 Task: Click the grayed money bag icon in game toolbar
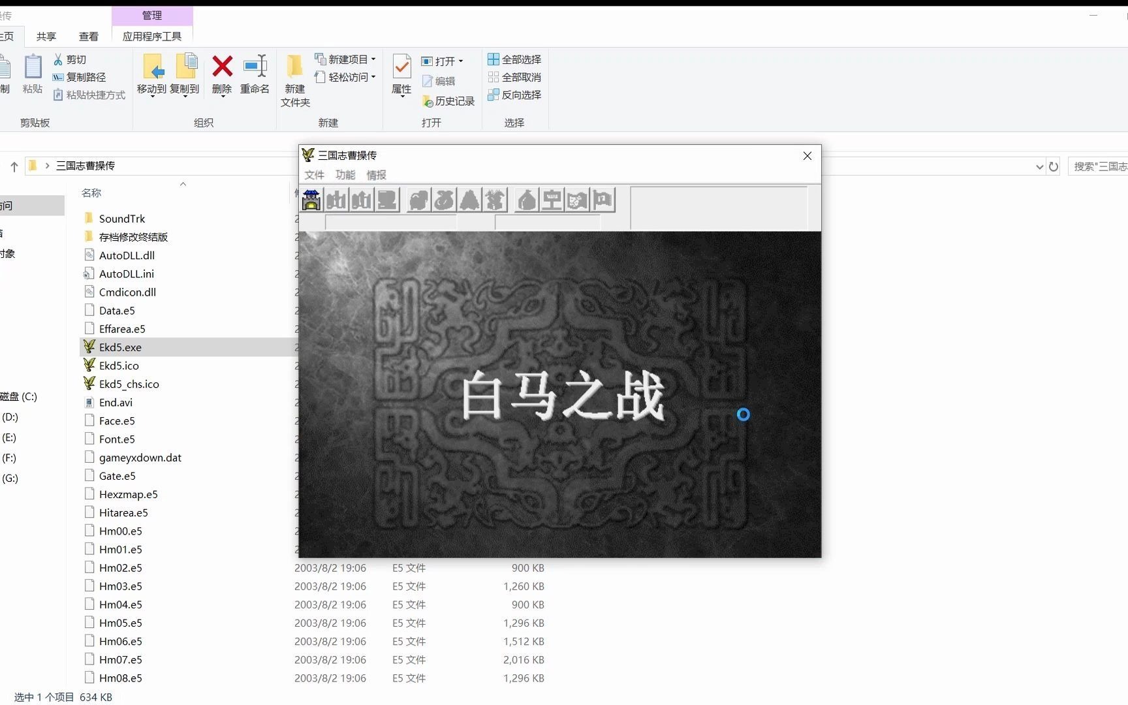coord(444,200)
